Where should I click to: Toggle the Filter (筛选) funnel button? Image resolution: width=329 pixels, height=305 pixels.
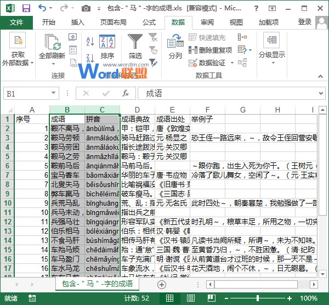tap(135, 46)
